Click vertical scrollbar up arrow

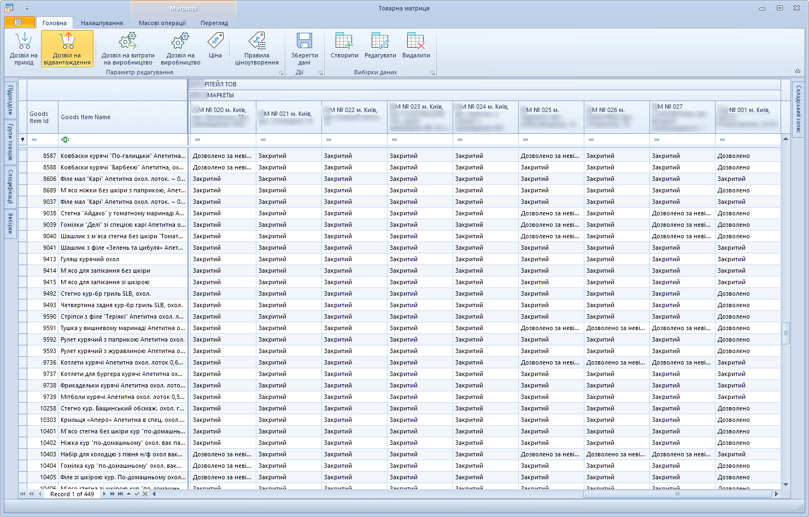pyautogui.click(x=786, y=138)
